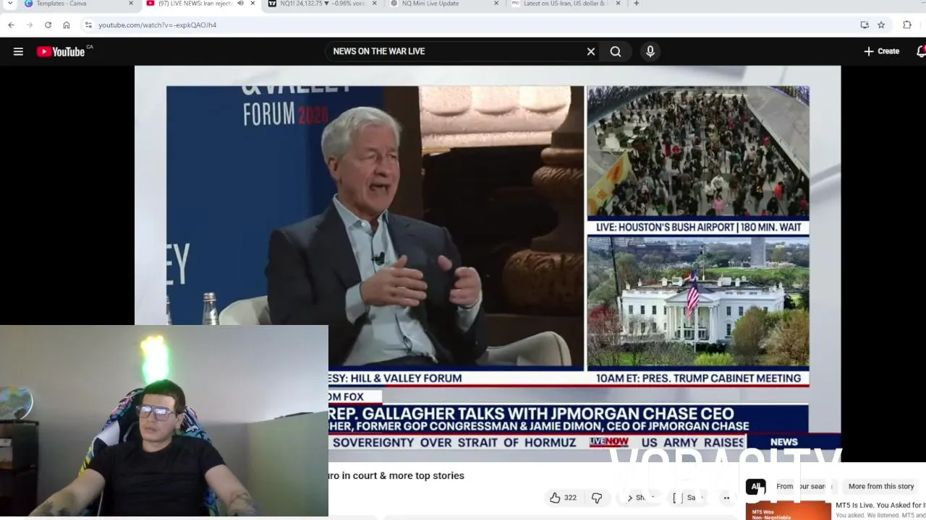Start voice search with the microphone icon
Screen dimensions: 926x520
pos(650,51)
